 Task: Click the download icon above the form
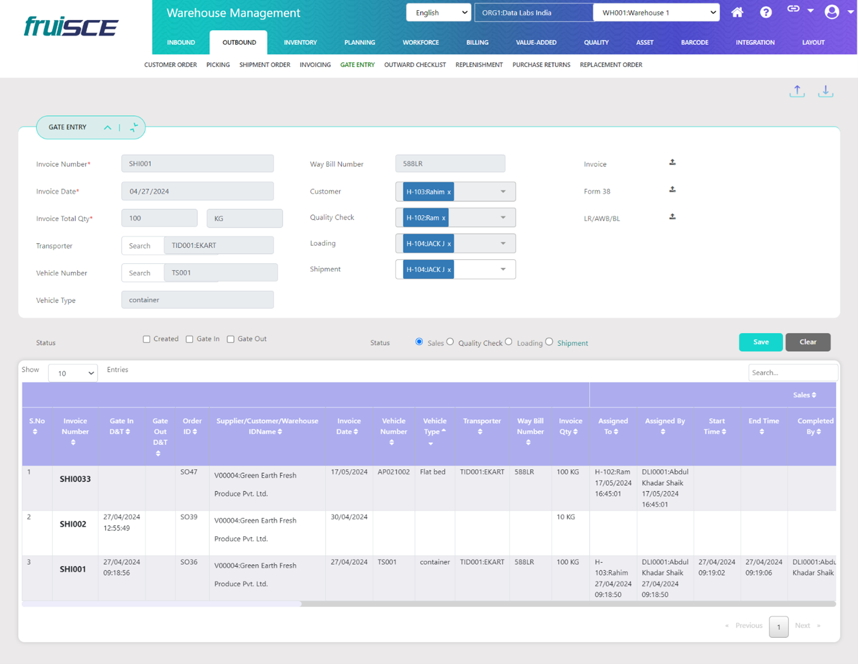point(825,91)
